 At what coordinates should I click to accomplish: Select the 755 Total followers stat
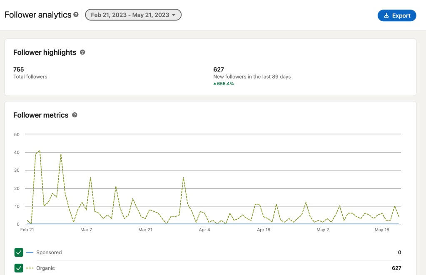pyautogui.click(x=19, y=69)
